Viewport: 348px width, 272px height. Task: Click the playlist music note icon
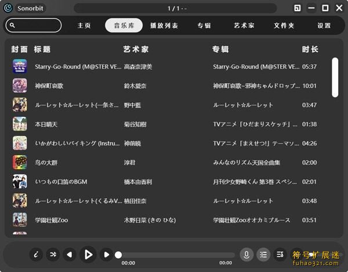tap(280, 254)
